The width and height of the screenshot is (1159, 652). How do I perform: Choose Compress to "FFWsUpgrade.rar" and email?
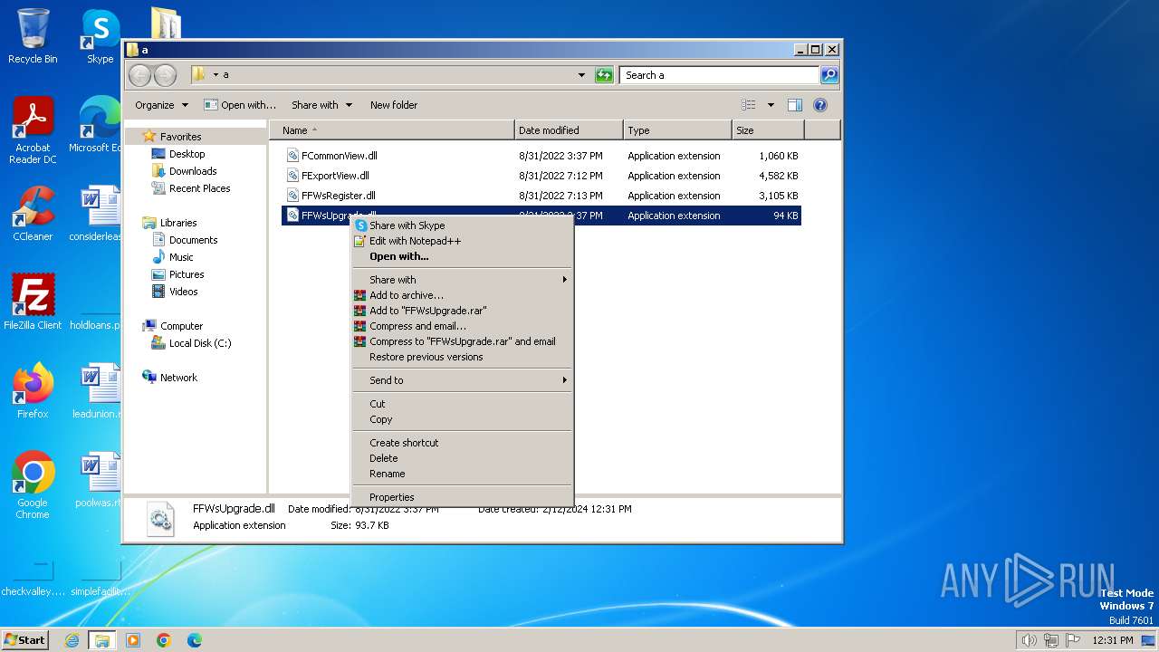click(x=463, y=341)
